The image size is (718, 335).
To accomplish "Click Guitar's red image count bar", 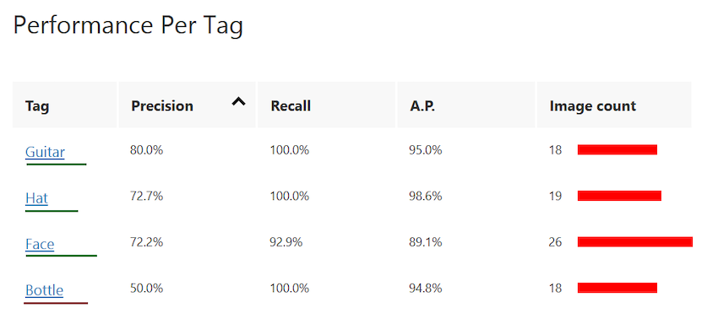I will pyautogui.click(x=617, y=149).
